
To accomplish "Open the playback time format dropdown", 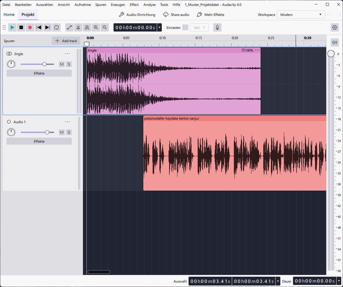I will (159, 27).
